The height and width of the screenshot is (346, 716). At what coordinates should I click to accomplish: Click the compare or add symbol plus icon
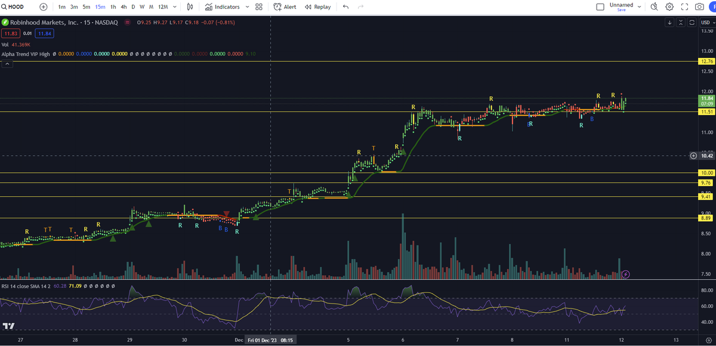pos(44,7)
